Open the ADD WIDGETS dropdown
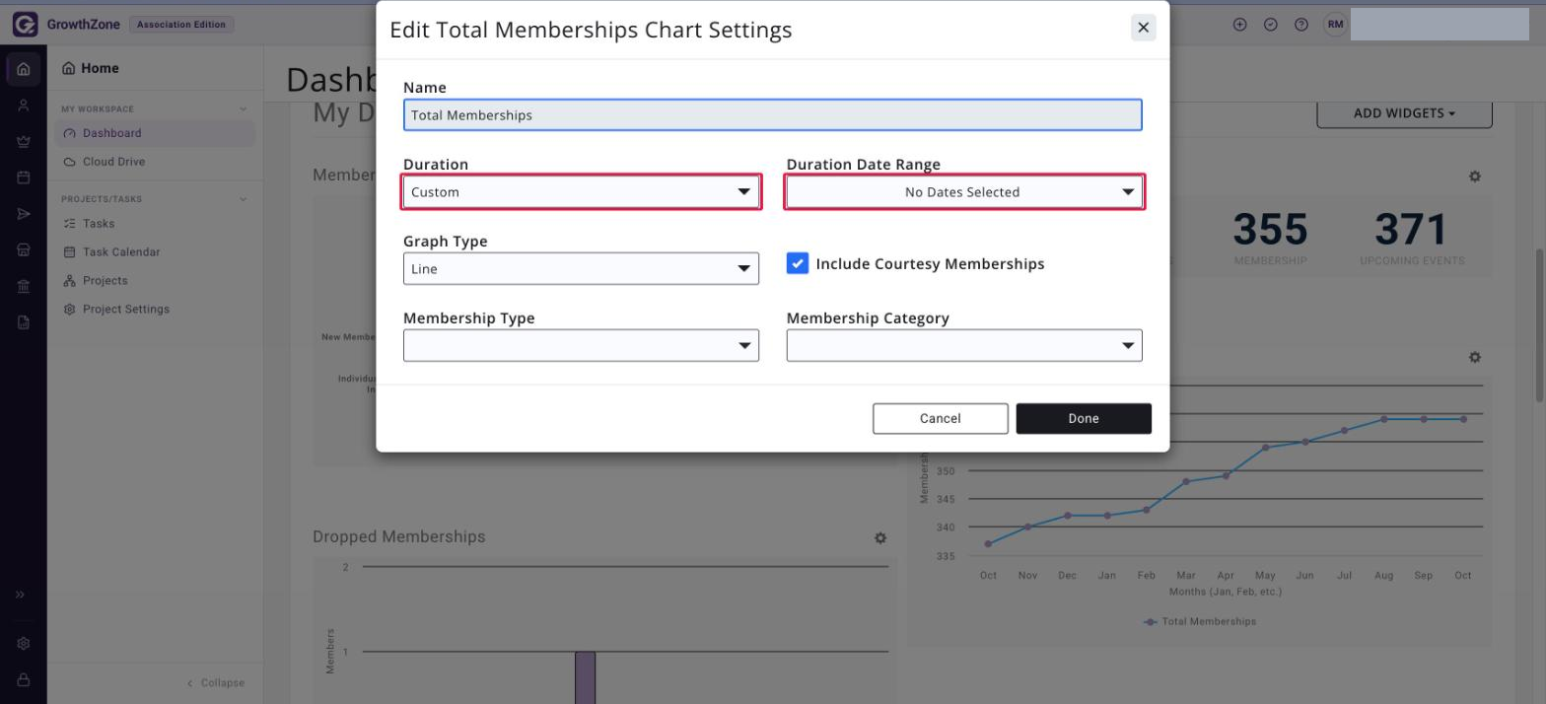Viewport: 1546px width, 704px height. (x=1404, y=113)
